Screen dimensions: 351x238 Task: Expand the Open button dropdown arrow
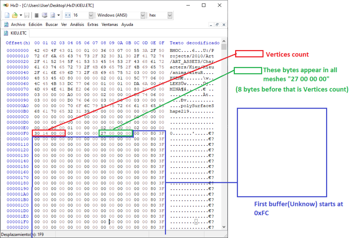click(21, 15)
